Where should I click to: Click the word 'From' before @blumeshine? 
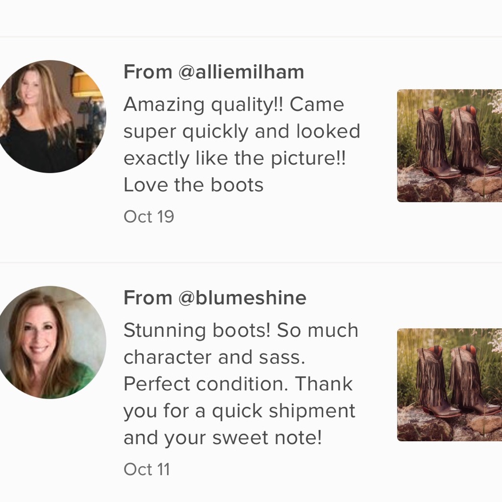[148, 298]
